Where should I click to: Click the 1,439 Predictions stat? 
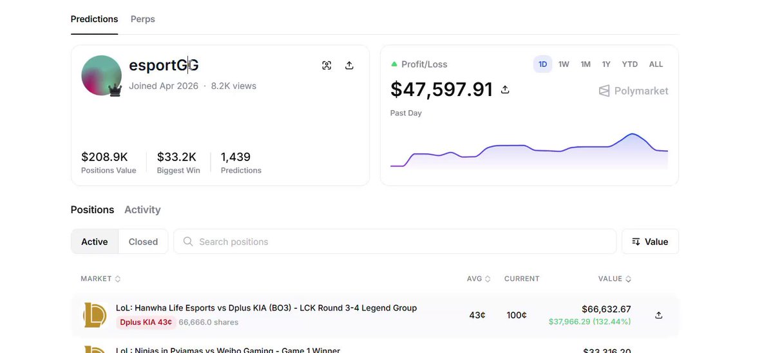point(241,162)
